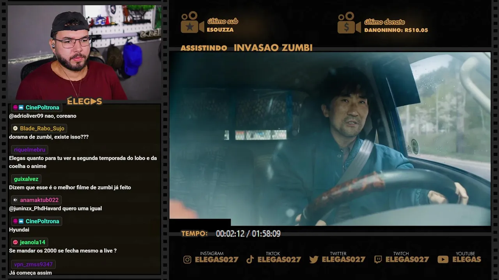Click the ASSISTINDO label
Image resolution: width=499 pixels, height=280 pixels.
click(x=204, y=48)
